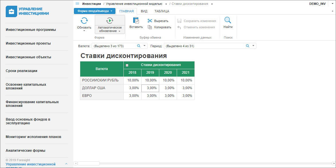Click the Инвестиции breadcrumb link
The width and height of the screenshot is (336, 168).
pyautogui.click(x=91, y=4)
